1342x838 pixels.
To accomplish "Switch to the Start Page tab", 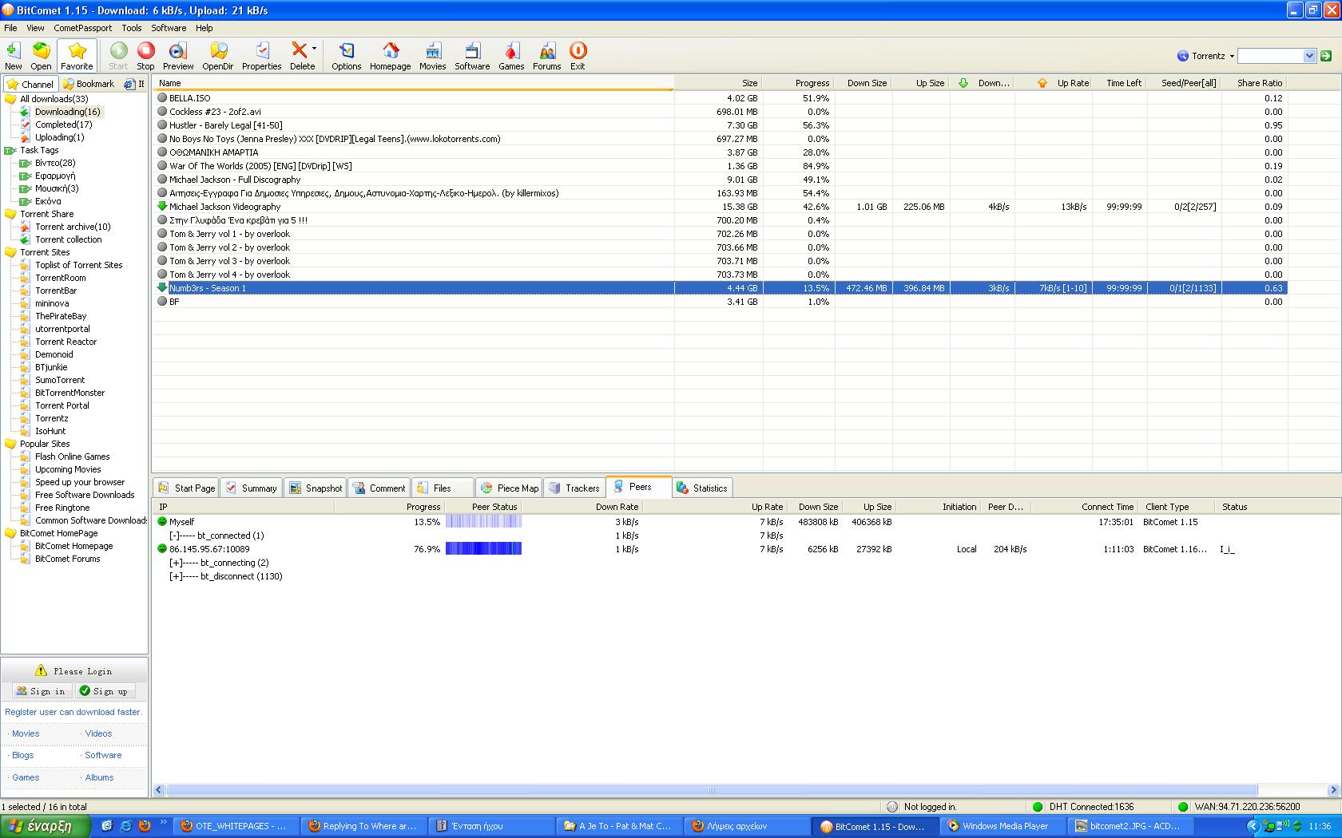I will (186, 488).
